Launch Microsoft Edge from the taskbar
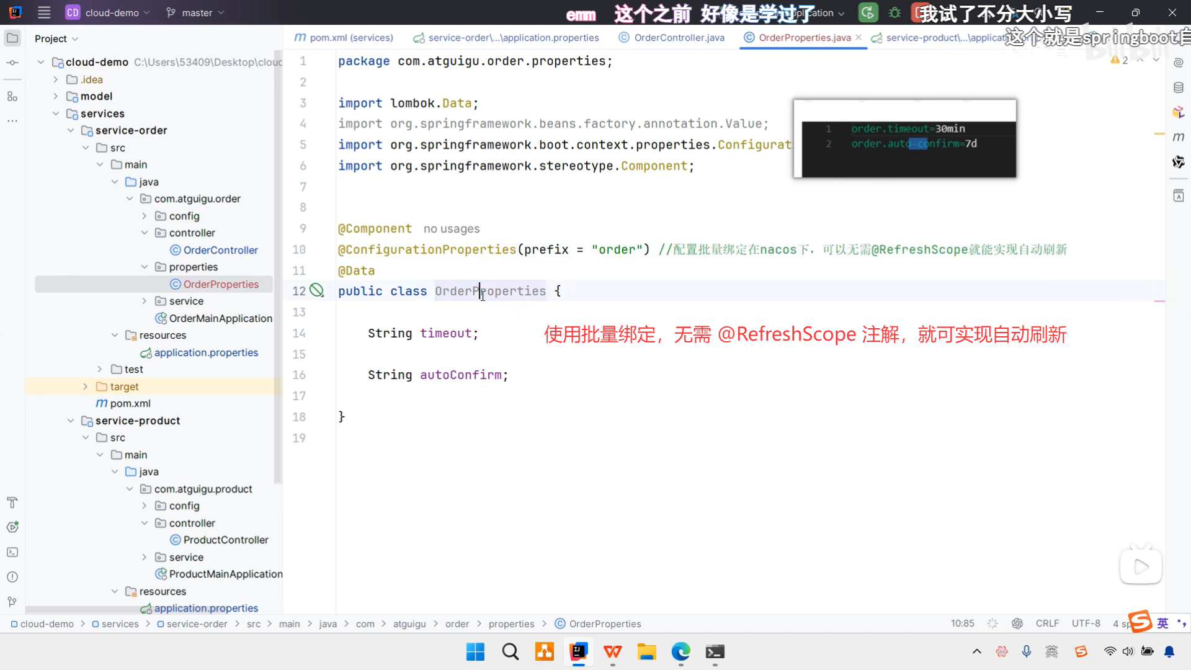 [680, 652]
